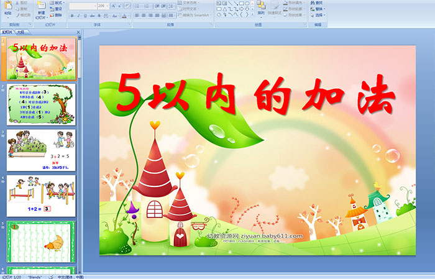
Task: Select slide 1 title thumbnail
Action: [x=41, y=58]
